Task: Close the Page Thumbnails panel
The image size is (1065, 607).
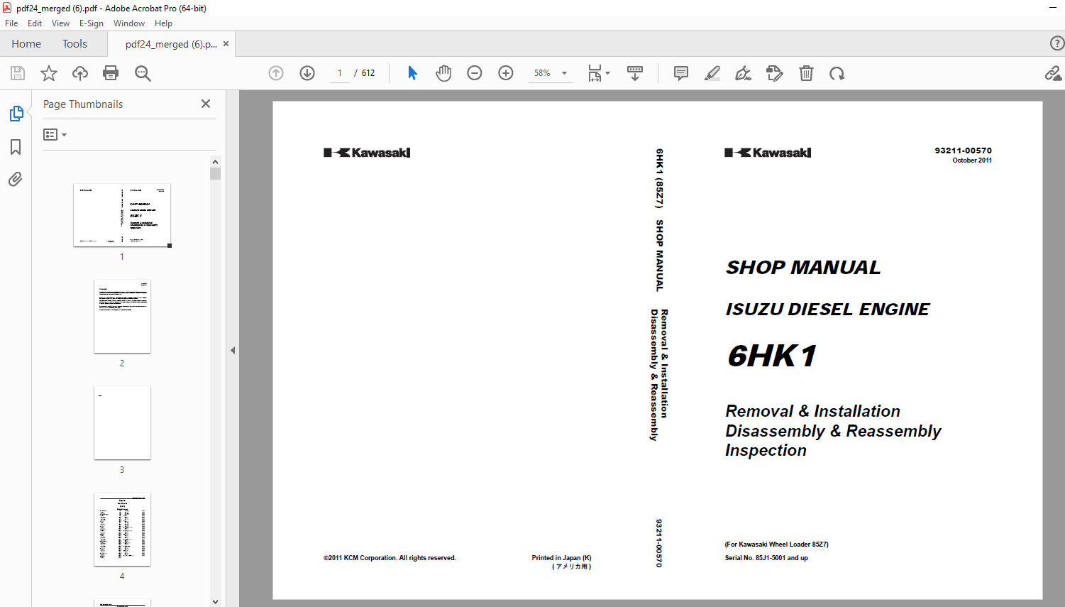Action: [206, 104]
